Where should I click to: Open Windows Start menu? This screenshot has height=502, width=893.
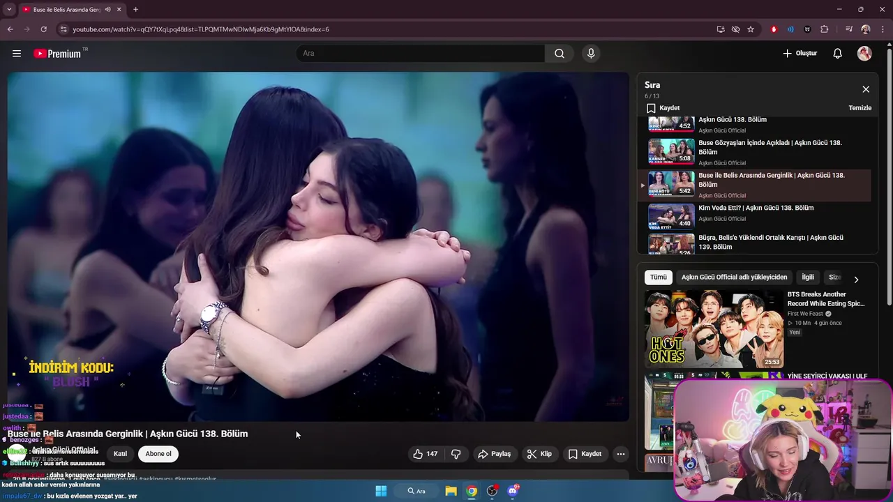tap(381, 491)
